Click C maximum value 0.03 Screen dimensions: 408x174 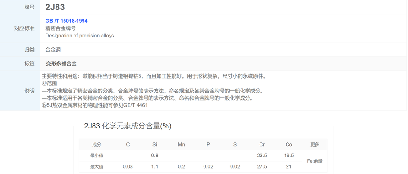pyautogui.click(x=128, y=167)
